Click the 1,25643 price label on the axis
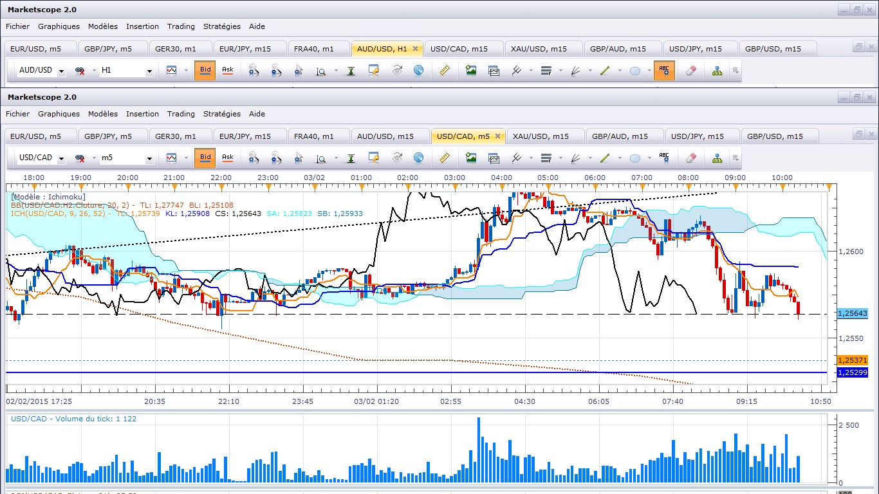 pyautogui.click(x=853, y=313)
